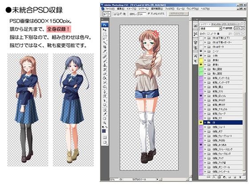The height and width of the screenshot is (186, 249).
Task: Select the Pen tool
Action: point(104,92)
